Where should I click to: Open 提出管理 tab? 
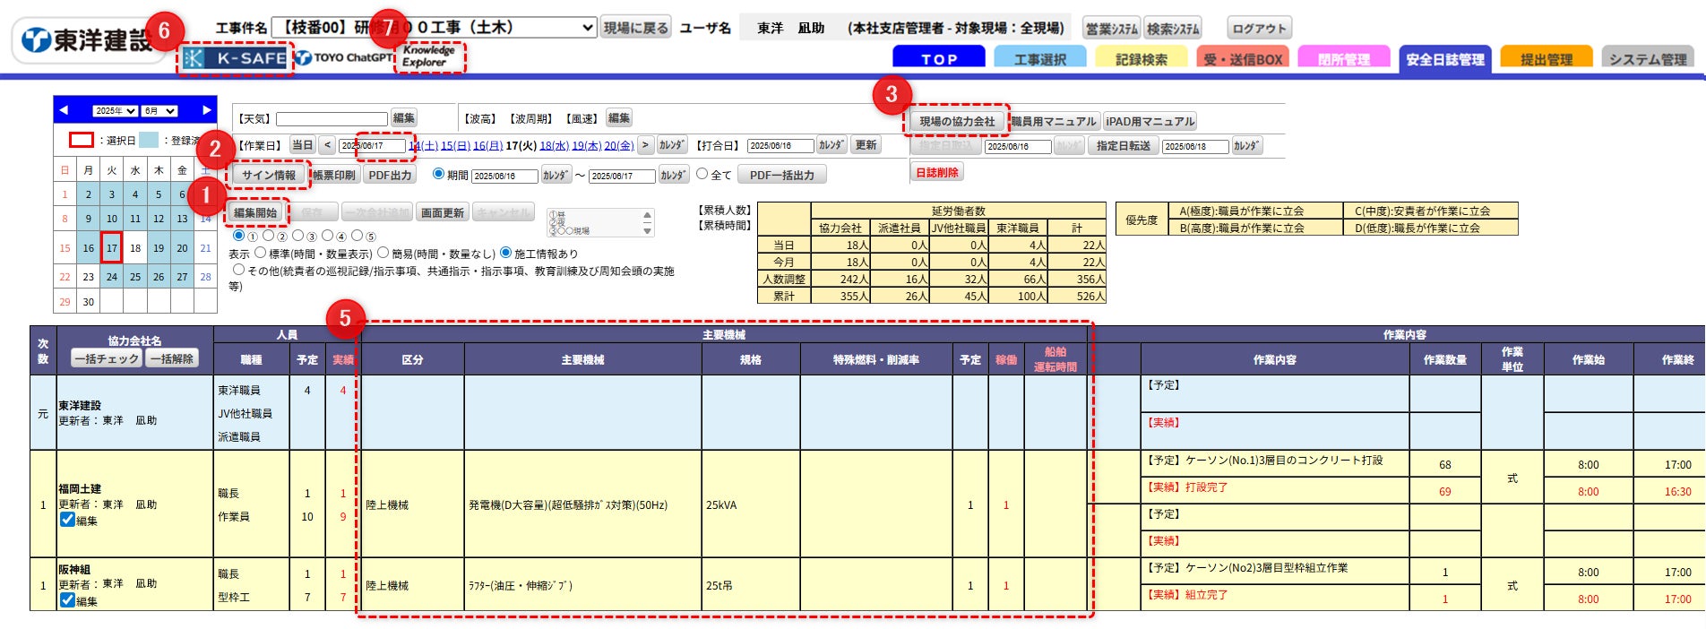[x=1546, y=57]
